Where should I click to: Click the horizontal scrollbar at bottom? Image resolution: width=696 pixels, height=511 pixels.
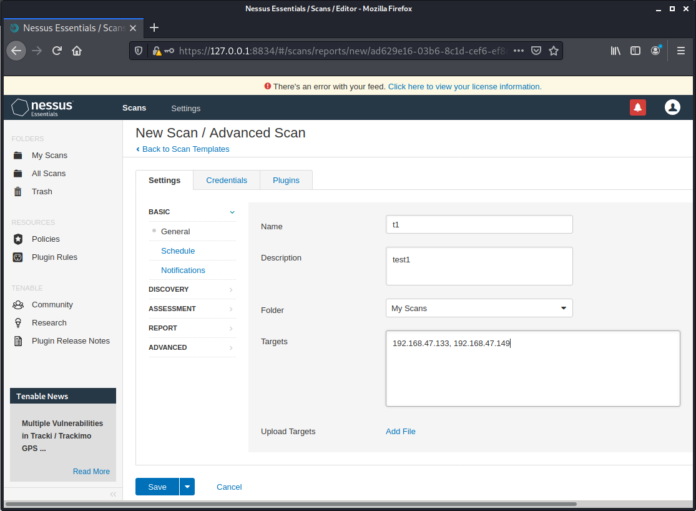pyautogui.click(x=291, y=504)
